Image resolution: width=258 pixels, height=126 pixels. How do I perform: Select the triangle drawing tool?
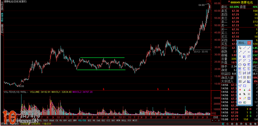click(x=240, y=86)
